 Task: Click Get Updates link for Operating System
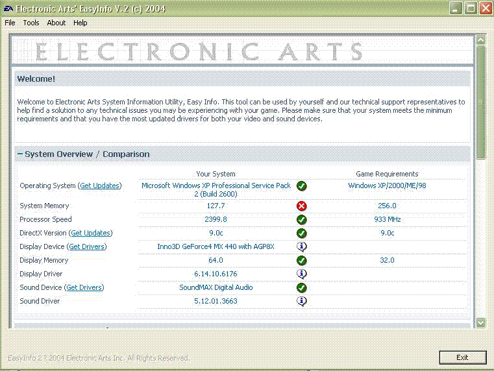click(99, 185)
